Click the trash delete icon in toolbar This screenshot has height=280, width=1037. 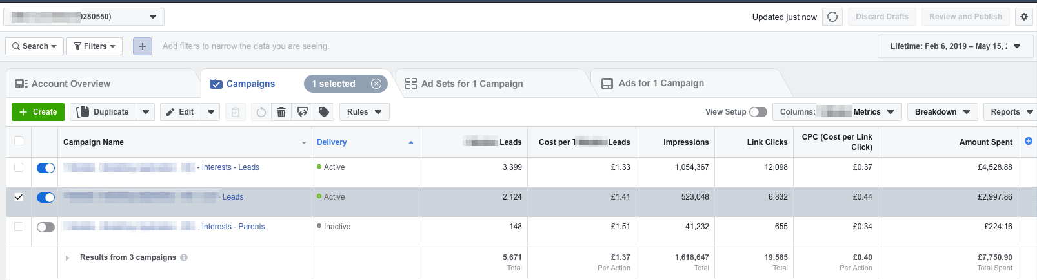click(281, 112)
